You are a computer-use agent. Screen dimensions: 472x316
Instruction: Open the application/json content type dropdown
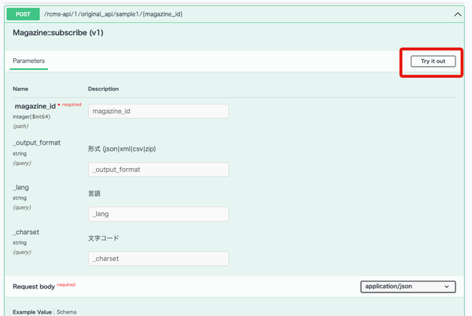(407, 287)
